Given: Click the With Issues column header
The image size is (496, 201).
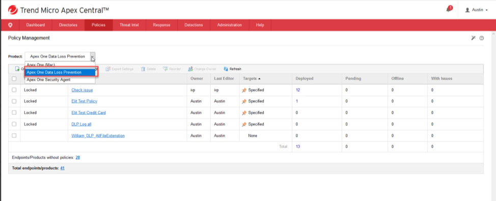Looking at the screenshot, I should [442, 79].
